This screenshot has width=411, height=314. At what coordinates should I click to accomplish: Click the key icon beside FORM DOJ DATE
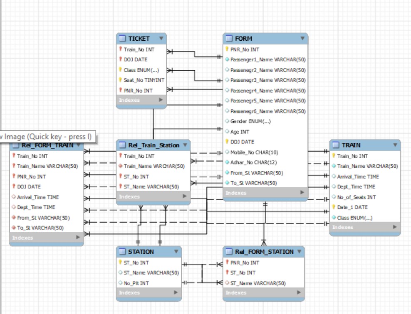[x=227, y=142]
